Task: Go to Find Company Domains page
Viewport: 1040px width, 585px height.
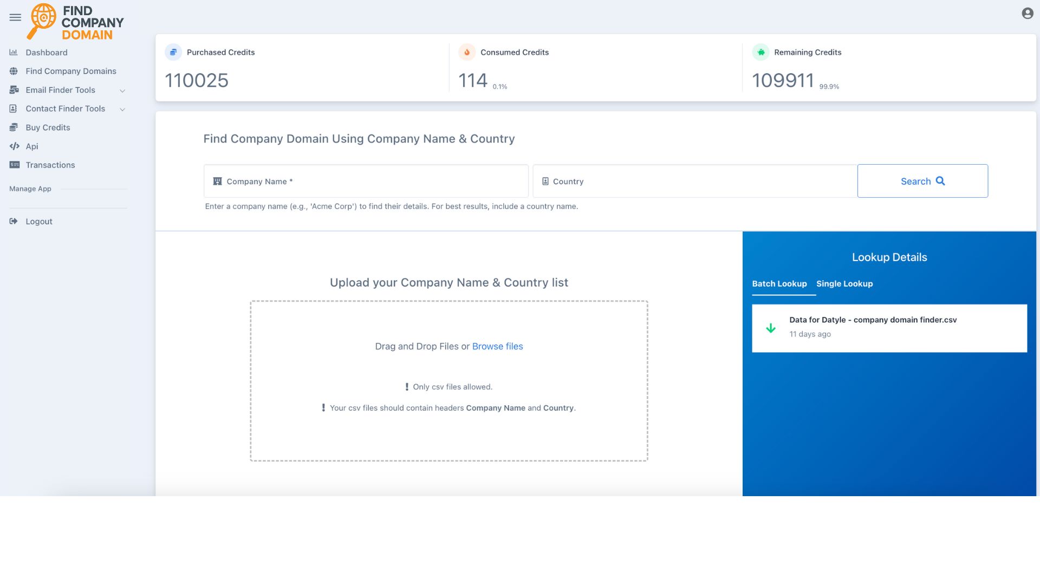Action: (70, 71)
